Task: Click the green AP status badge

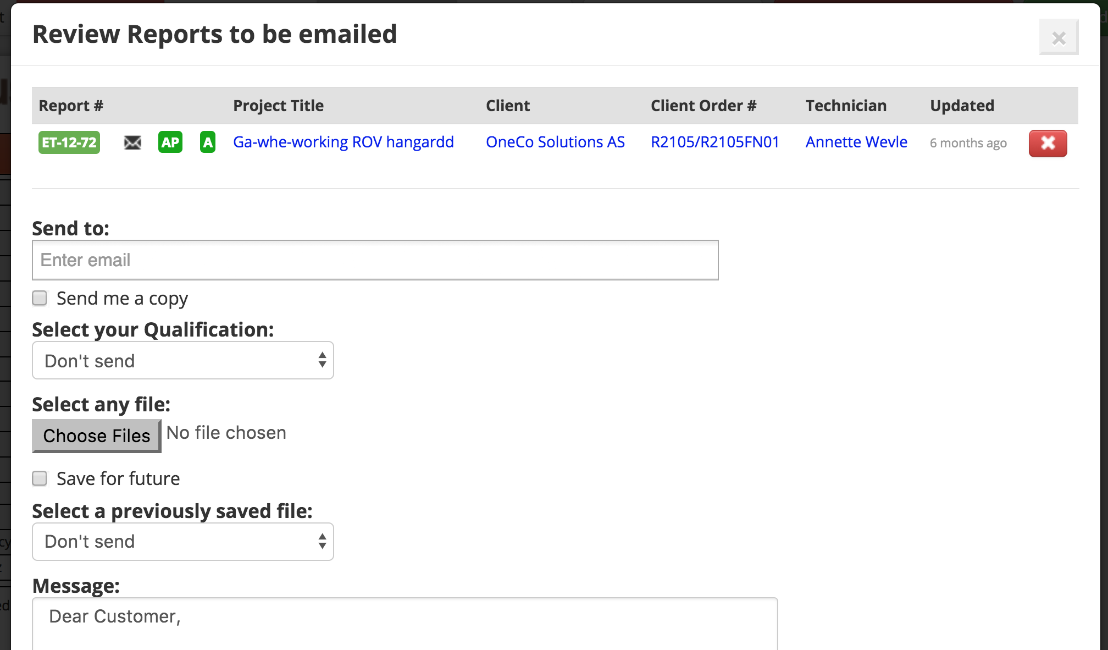Action: (x=170, y=142)
